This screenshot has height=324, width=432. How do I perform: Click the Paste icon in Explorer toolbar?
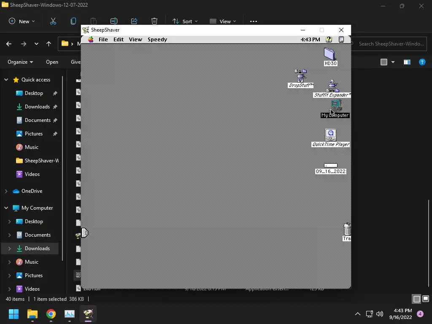93,21
